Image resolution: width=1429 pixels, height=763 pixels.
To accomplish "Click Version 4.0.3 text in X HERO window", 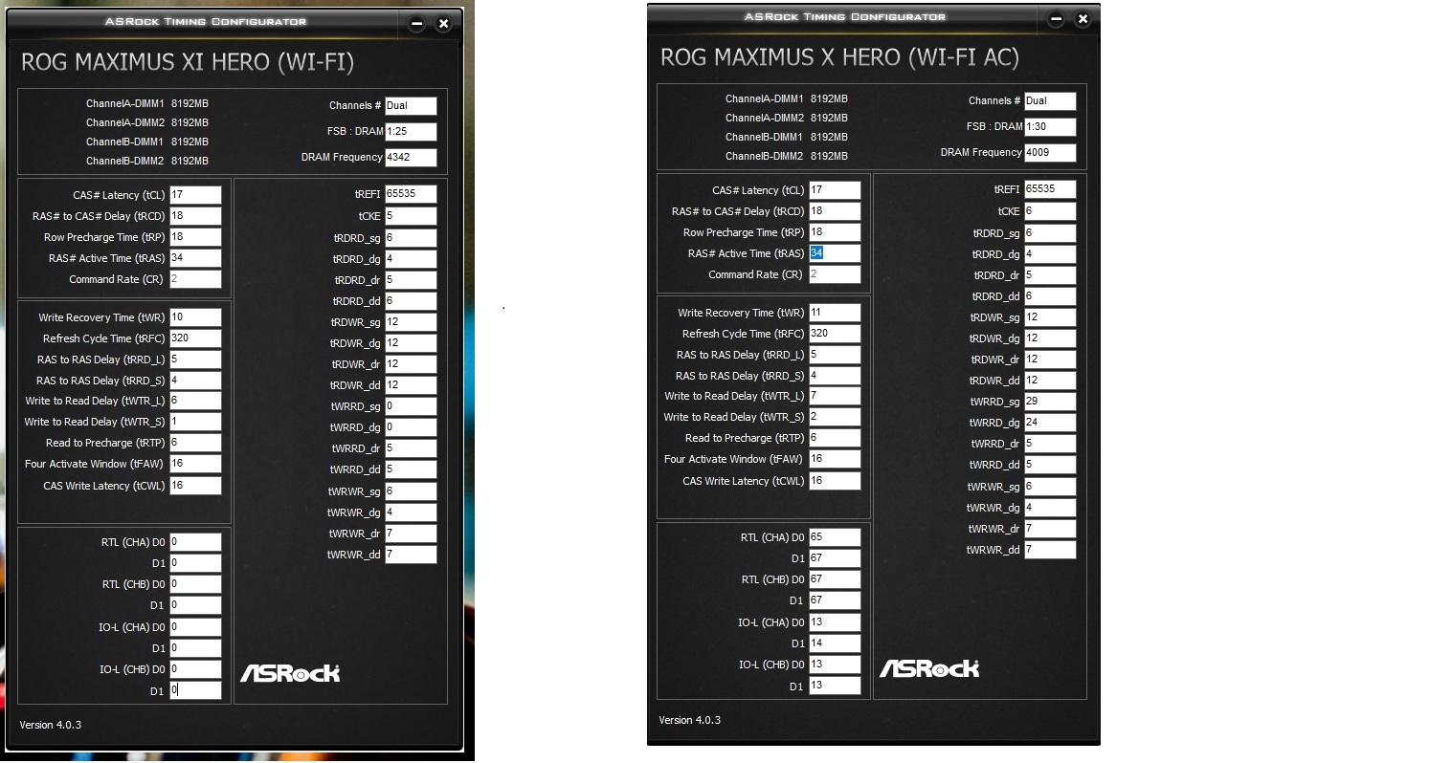I will point(690,720).
